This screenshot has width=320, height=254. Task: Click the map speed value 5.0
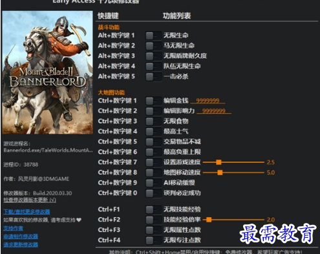pos(271,173)
